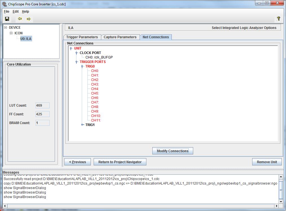Select trigger channel CH3:
This screenshot has width=286, height=211.
click(x=95, y=84)
